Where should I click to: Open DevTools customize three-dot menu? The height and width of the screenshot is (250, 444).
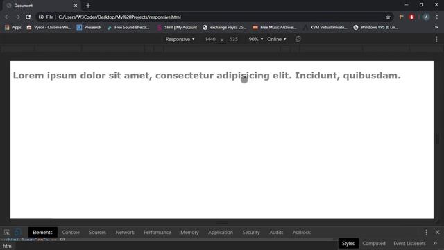pyautogui.click(x=426, y=233)
